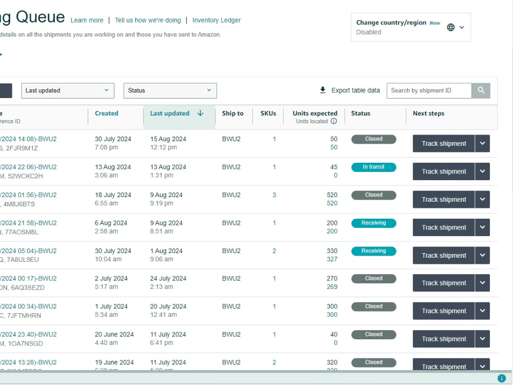Open shipment name ending 00:17)-BWU2
513x385 pixels.
pyautogui.click(x=28, y=279)
